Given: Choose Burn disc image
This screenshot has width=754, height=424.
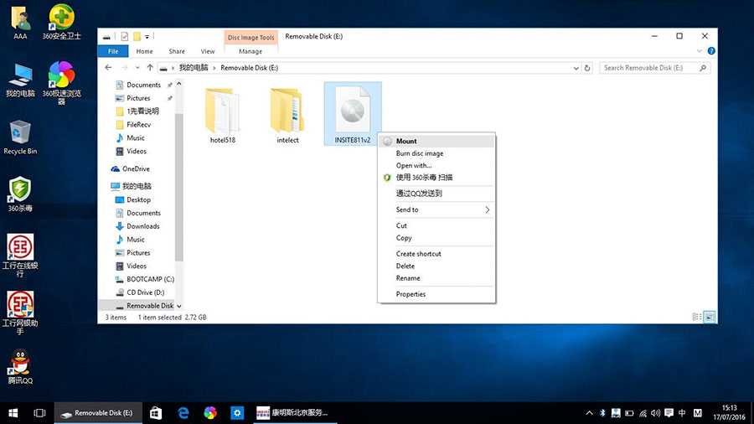Looking at the screenshot, I should (x=436, y=153).
